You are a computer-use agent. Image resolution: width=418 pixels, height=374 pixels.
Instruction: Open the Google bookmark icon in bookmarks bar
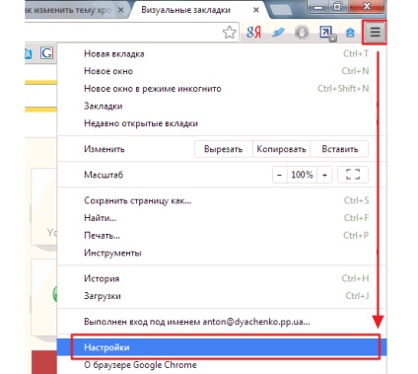46,52
